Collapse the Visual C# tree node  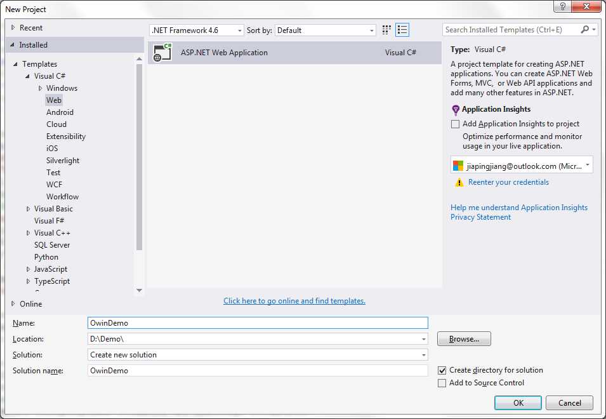27,76
